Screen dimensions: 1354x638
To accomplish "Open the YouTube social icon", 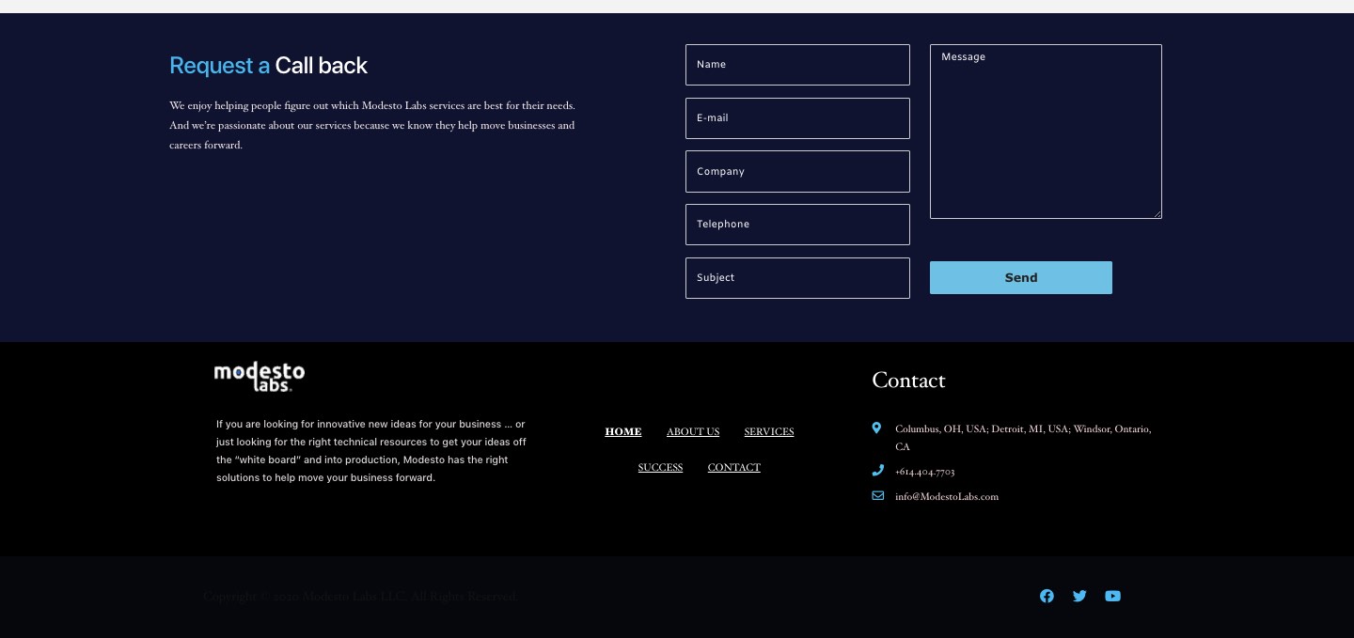I will click(1112, 596).
